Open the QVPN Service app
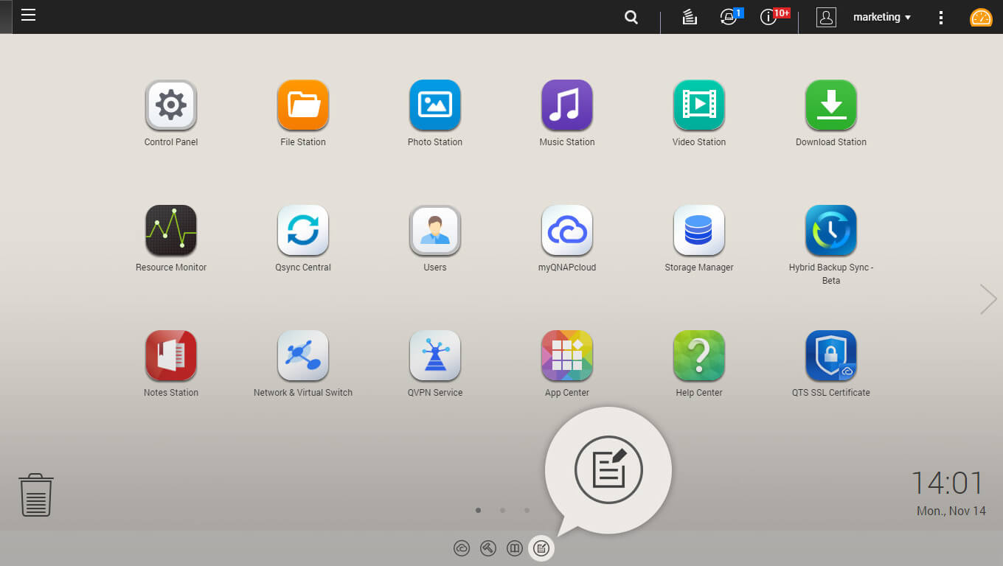The height and width of the screenshot is (566, 1003). coord(434,355)
